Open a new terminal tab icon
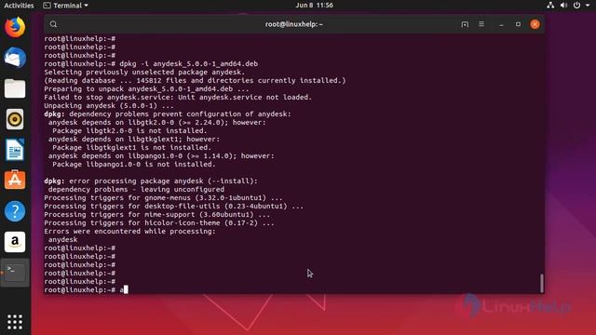The width and height of the screenshot is (596, 335). (465, 24)
